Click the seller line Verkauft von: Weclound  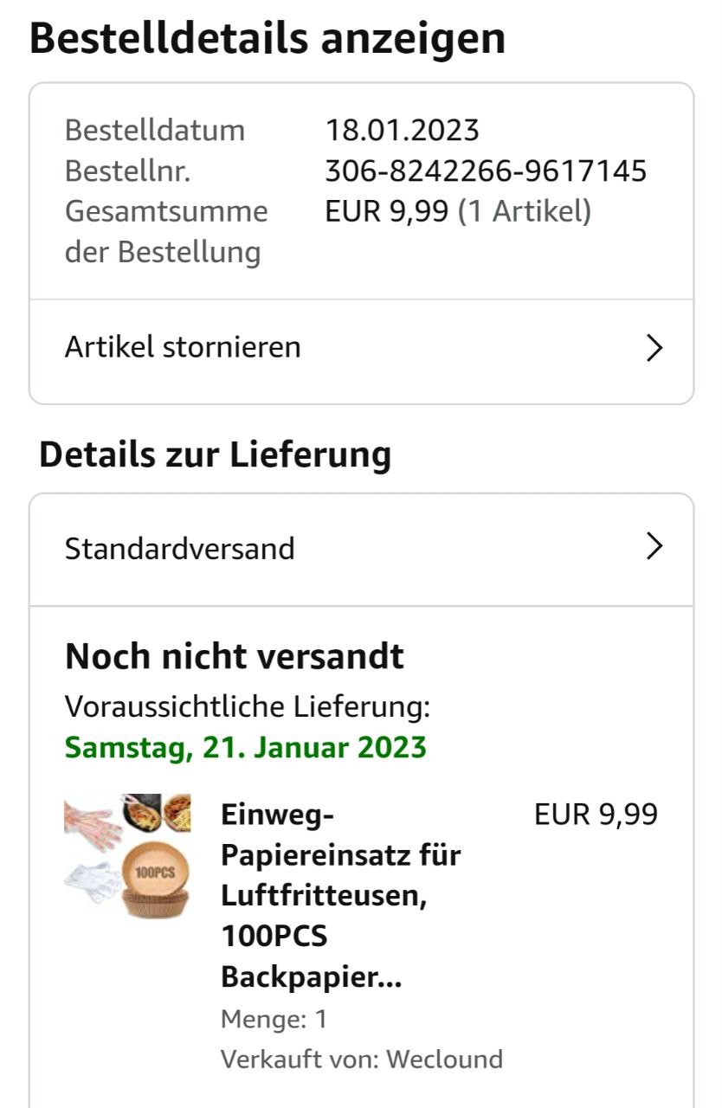(x=362, y=1059)
